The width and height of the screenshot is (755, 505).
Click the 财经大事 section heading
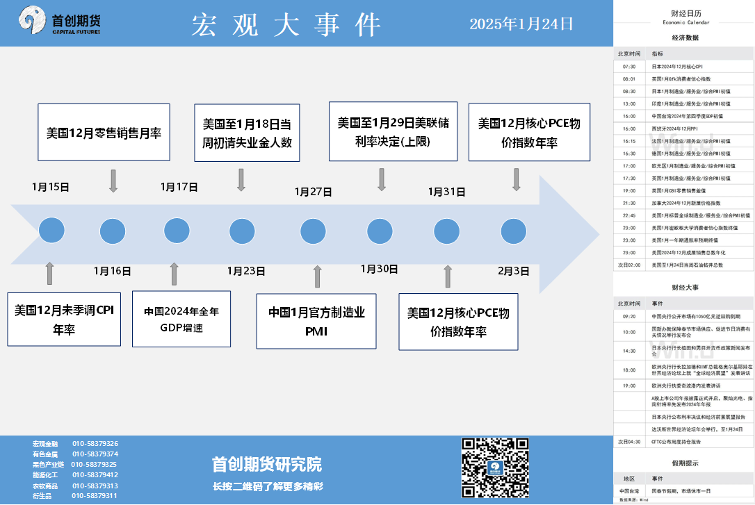685,288
